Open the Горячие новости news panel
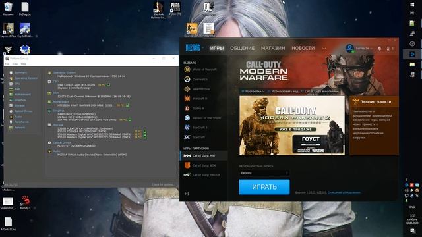Image resolution: width=422 pixels, height=237 pixels. point(374,126)
